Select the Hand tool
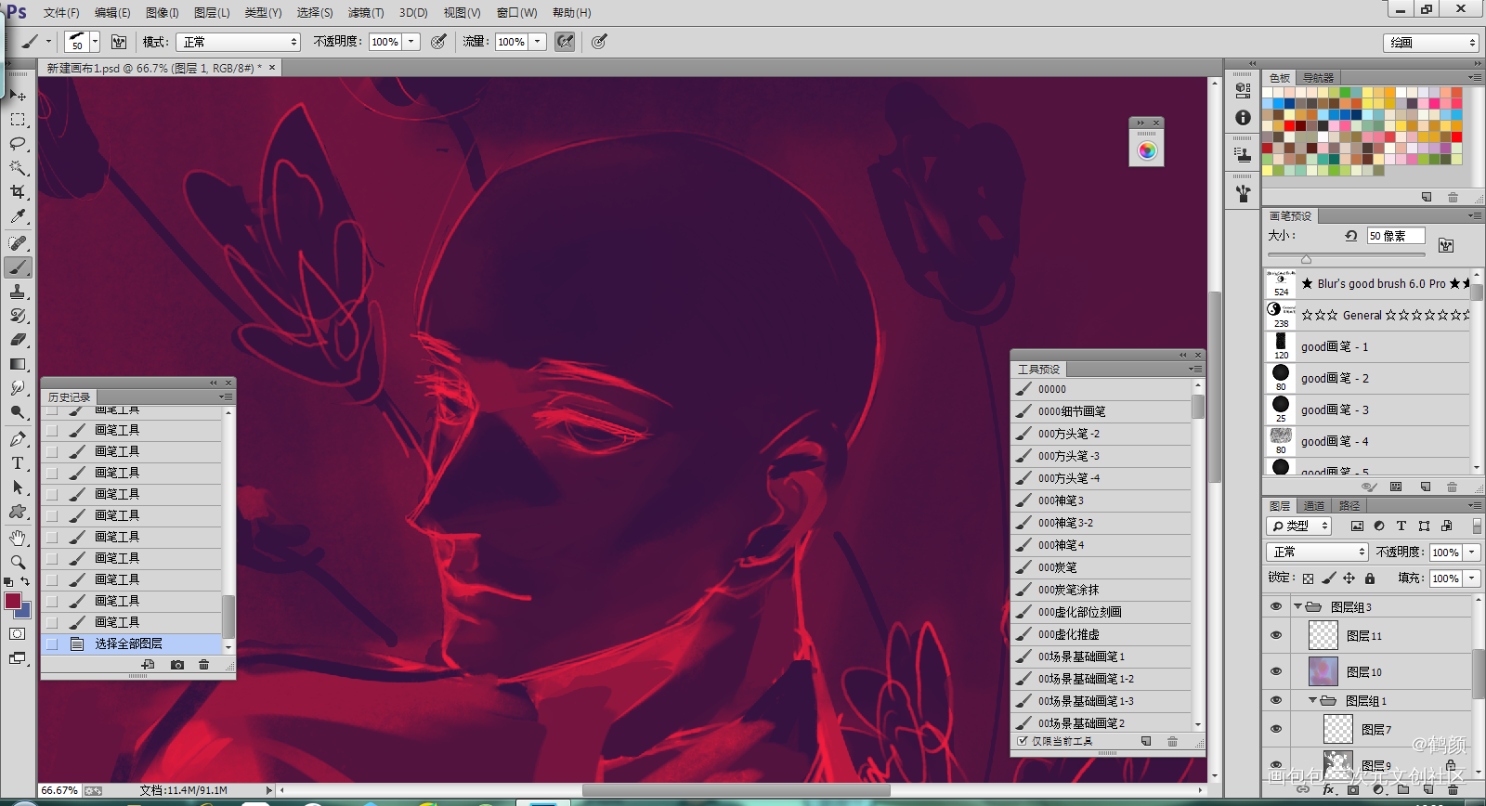The height and width of the screenshot is (806, 1486). click(x=18, y=538)
